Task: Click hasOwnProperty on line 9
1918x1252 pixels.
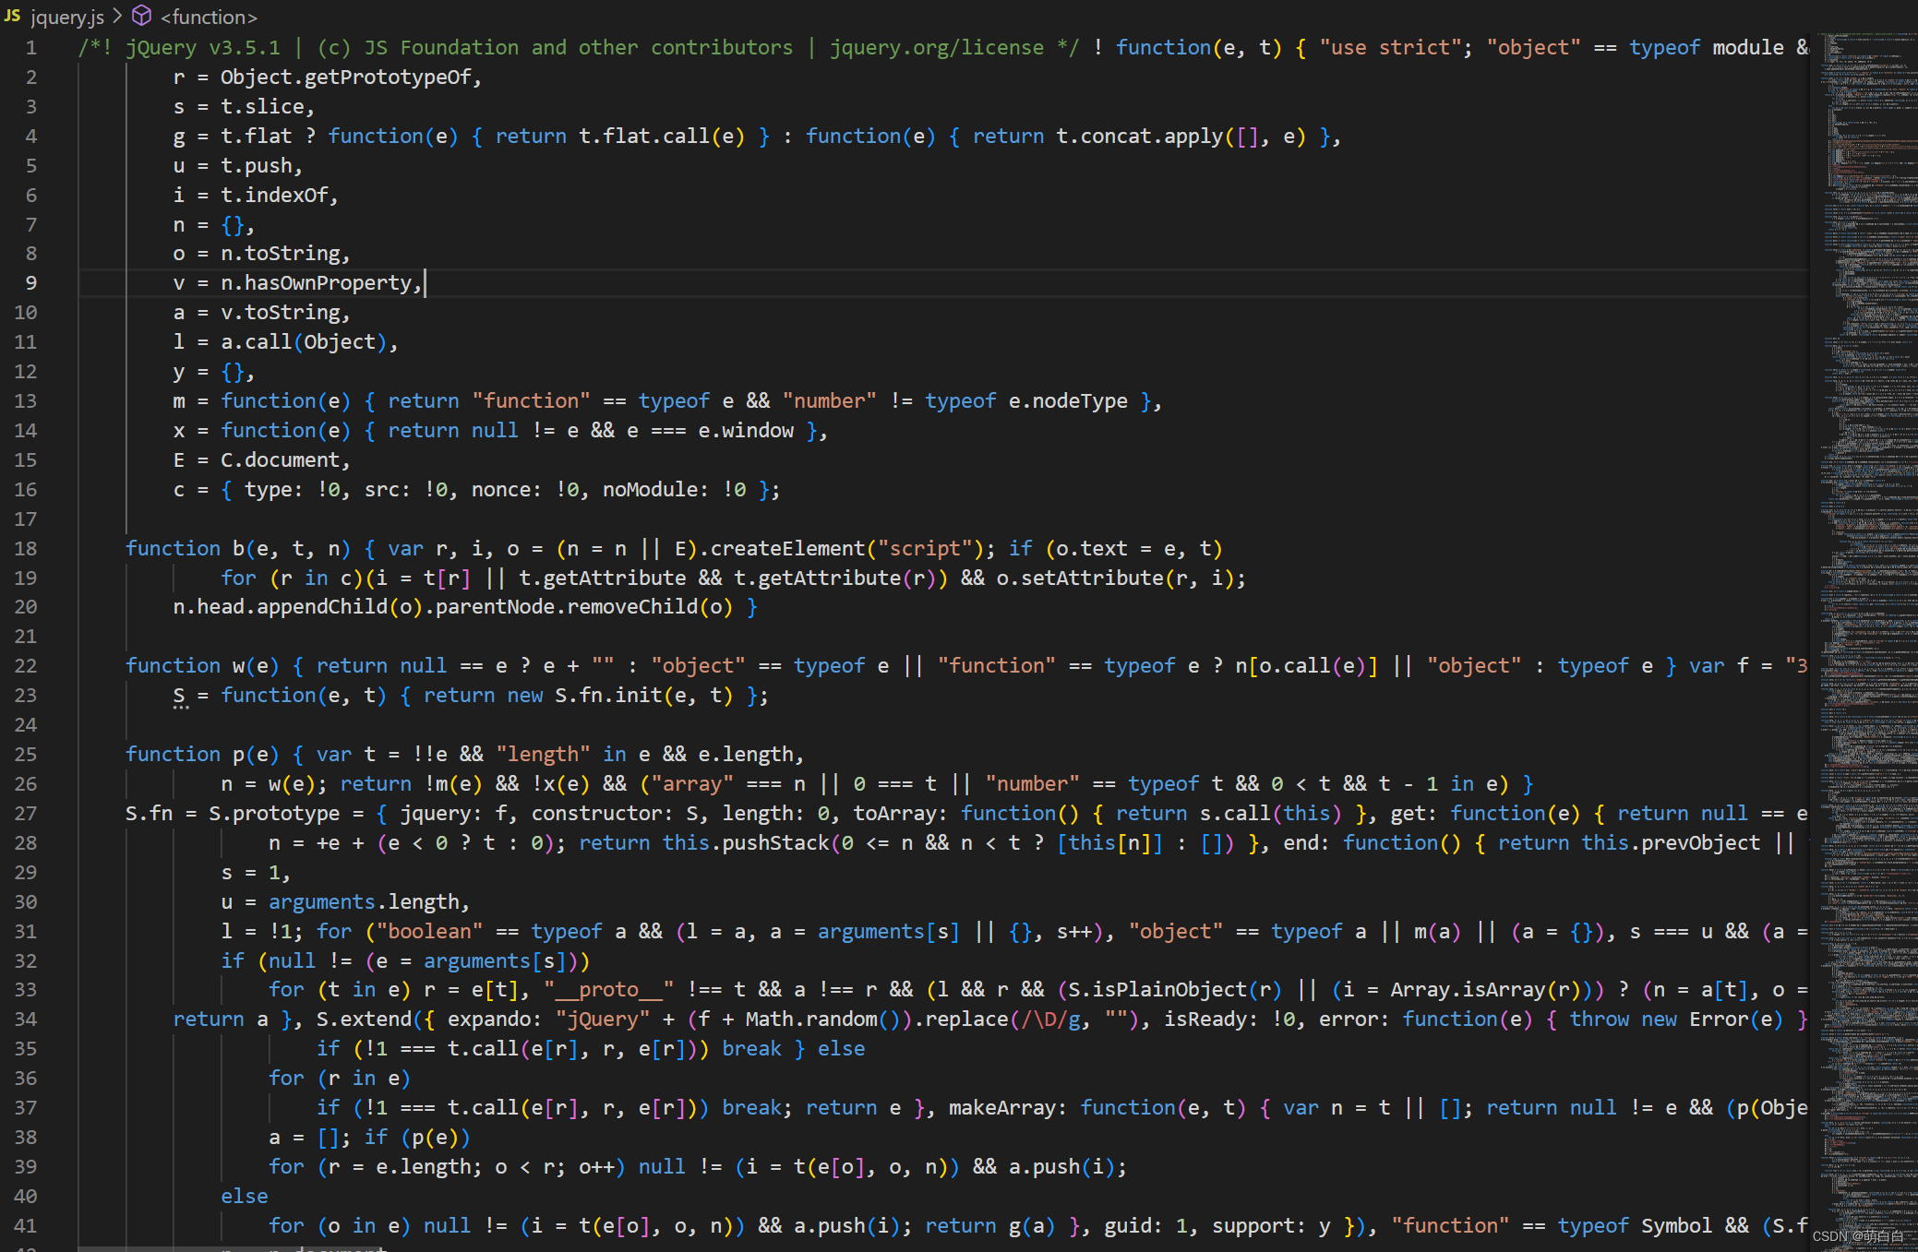Action: pyautogui.click(x=328, y=283)
